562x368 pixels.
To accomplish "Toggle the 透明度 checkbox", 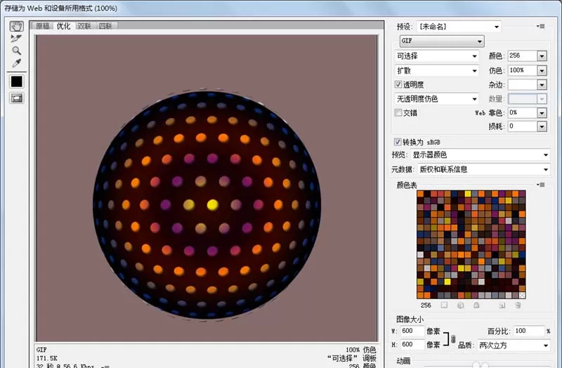I will point(398,84).
